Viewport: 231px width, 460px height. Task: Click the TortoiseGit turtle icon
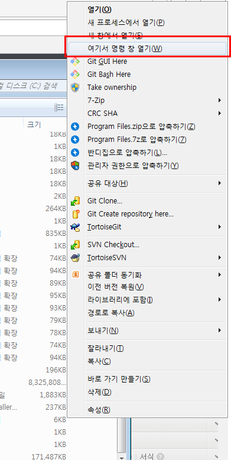[76, 227]
